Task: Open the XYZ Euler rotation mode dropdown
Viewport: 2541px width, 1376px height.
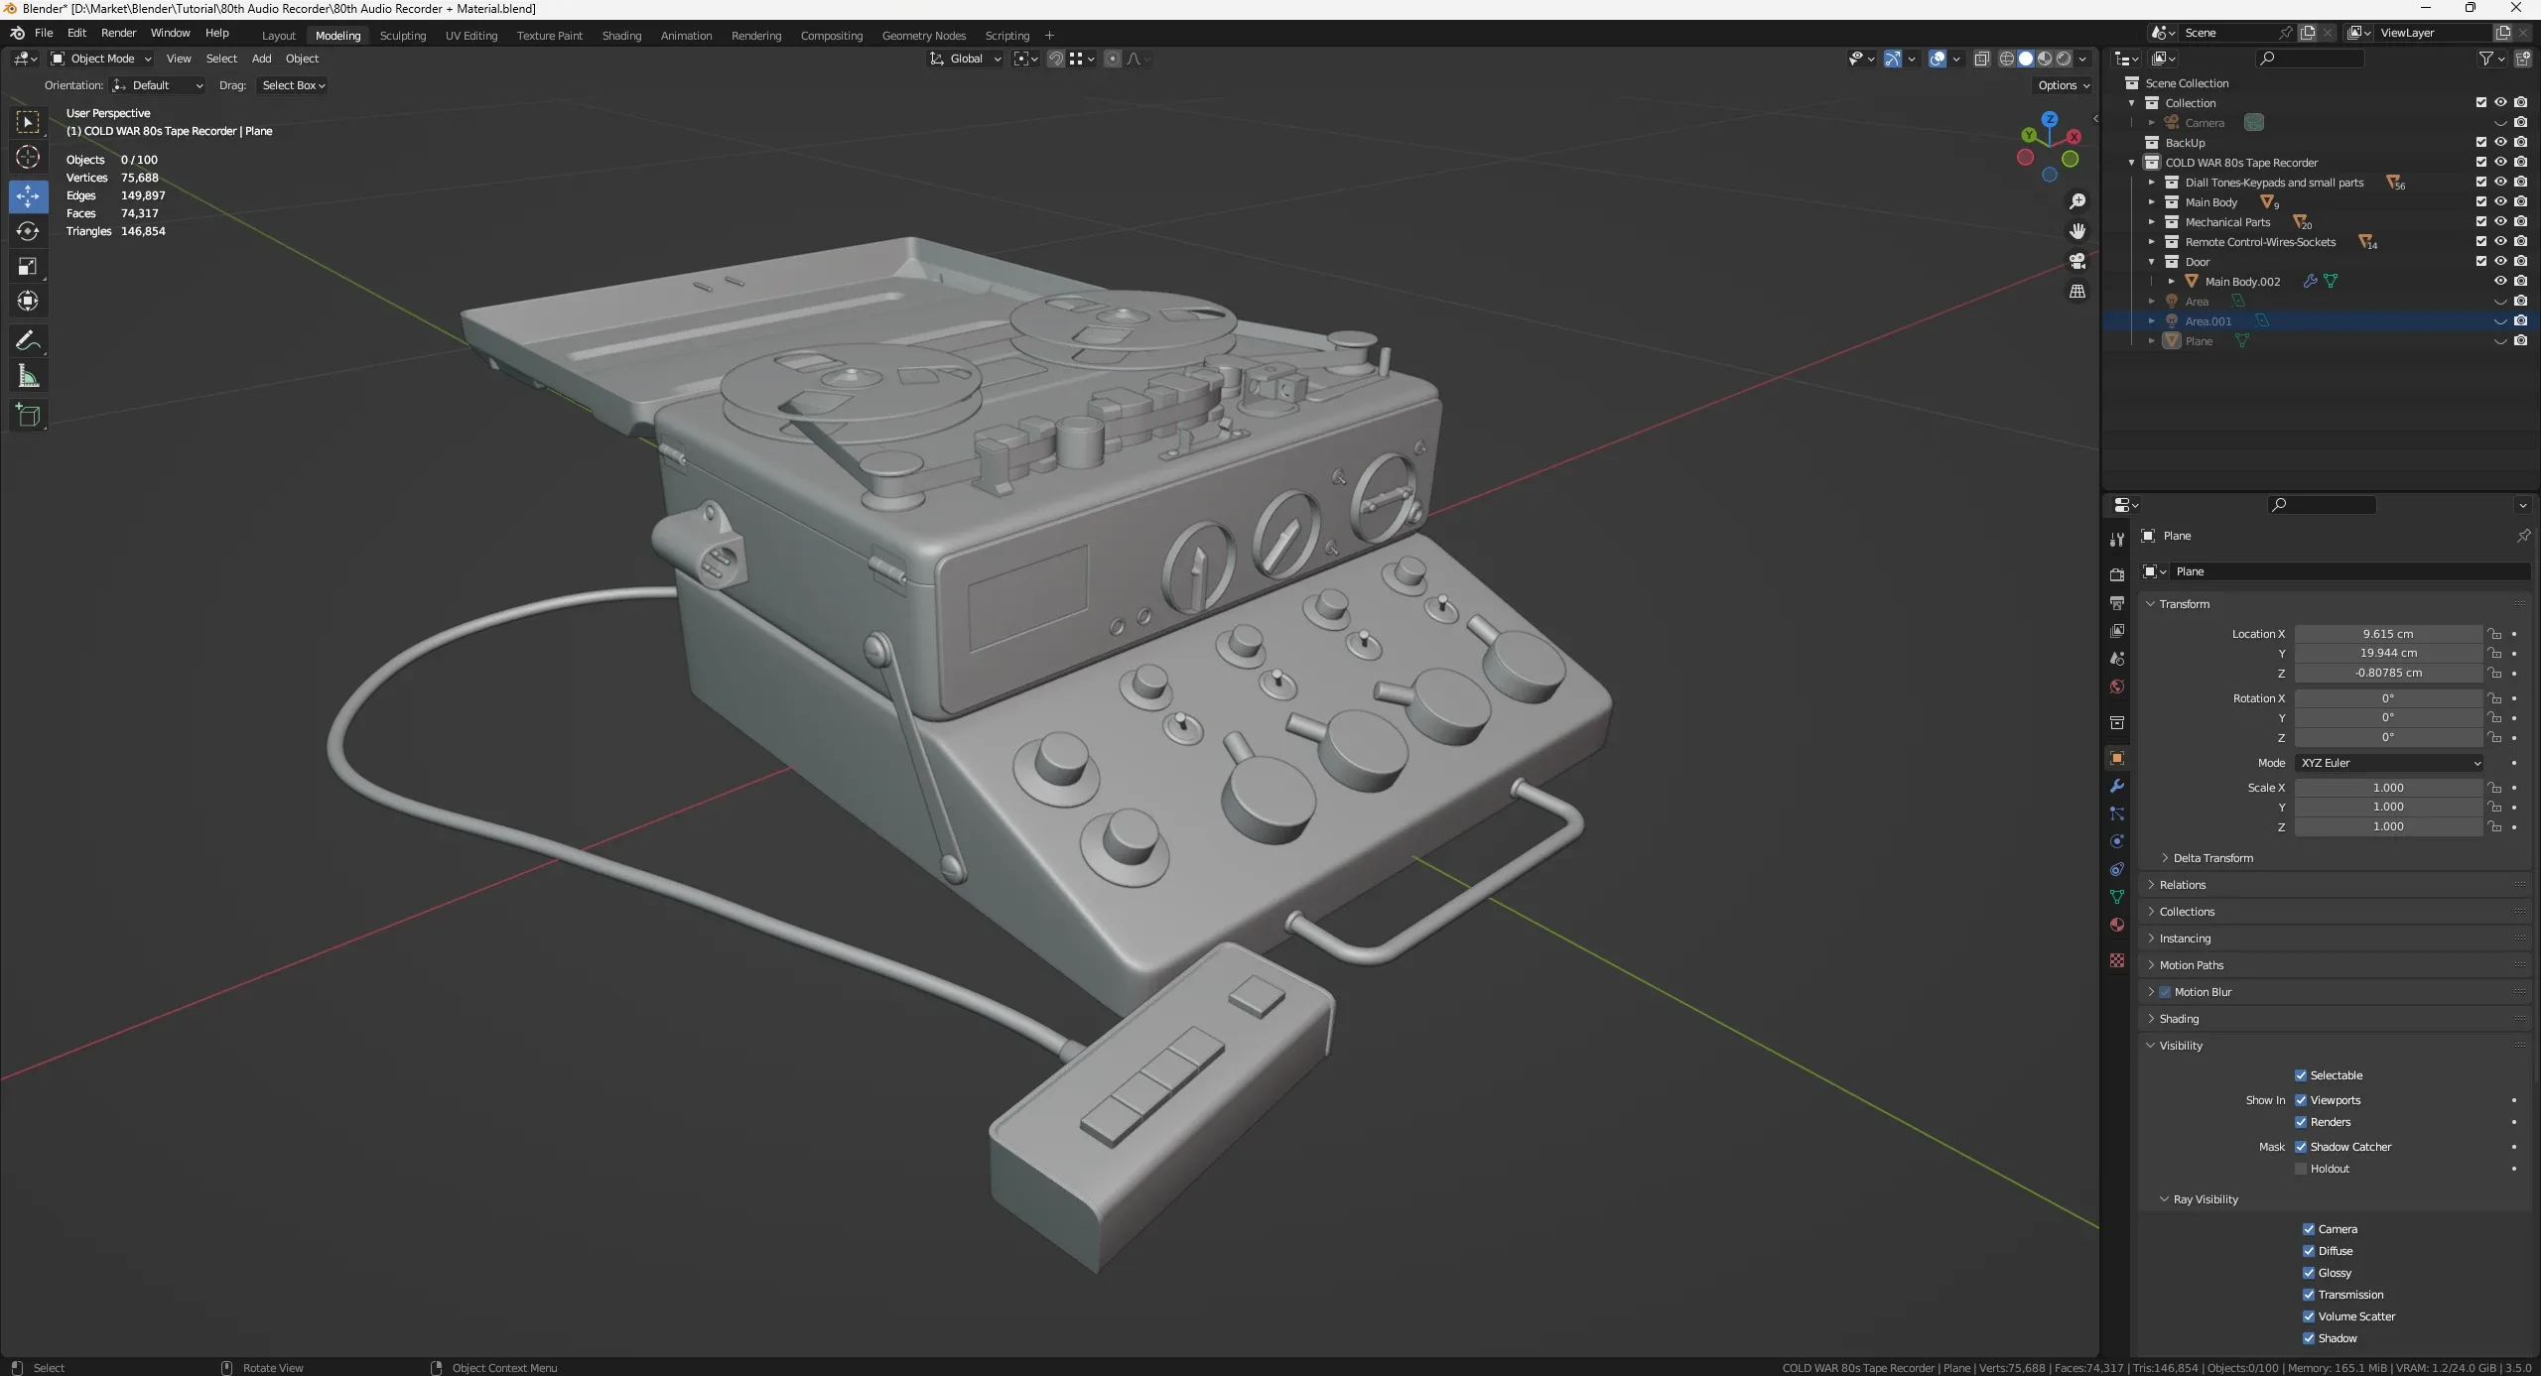Action: coord(2388,763)
